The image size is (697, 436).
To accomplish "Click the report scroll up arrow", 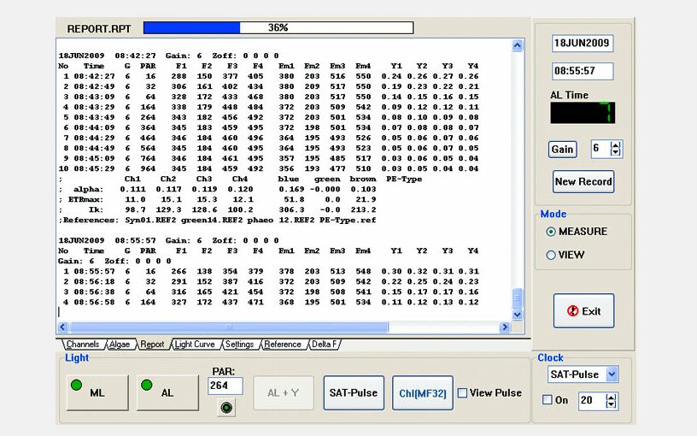I will click(517, 45).
